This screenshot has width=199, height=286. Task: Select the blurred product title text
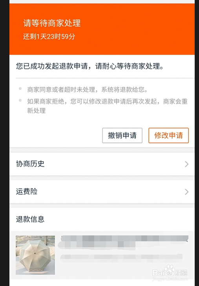123,242
